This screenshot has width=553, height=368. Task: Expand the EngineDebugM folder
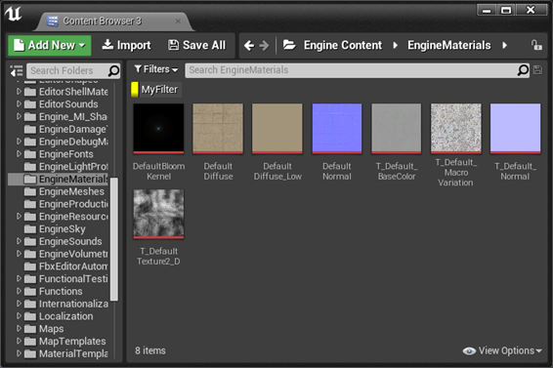[x=19, y=142]
